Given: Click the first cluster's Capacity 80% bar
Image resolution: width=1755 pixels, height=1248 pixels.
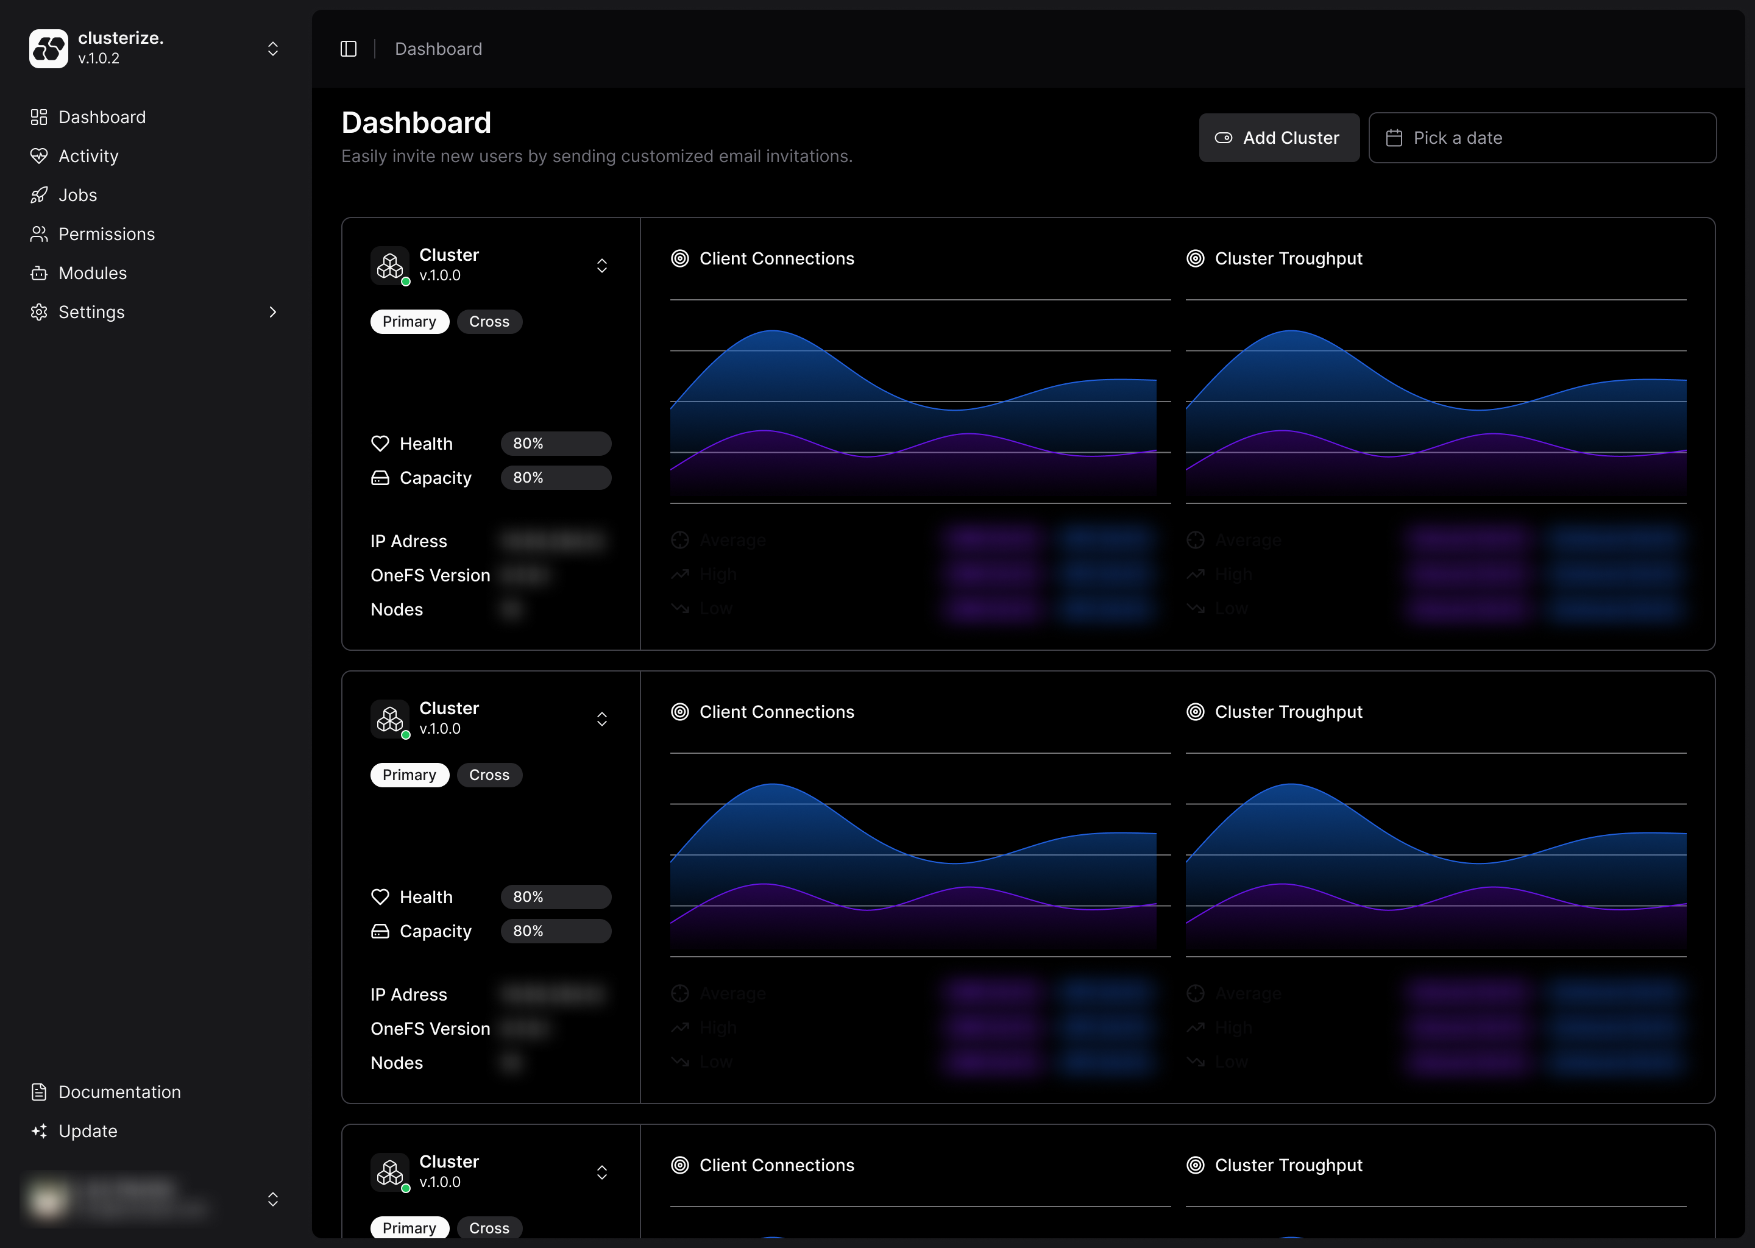Looking at the screenshot, I should (556, 477).
